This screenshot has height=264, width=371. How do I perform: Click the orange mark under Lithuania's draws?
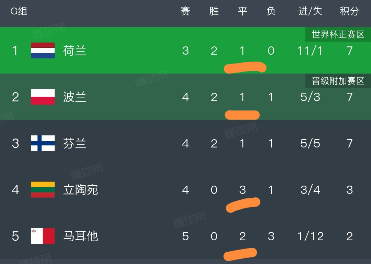pyautogui.click(x=243, y=205)
